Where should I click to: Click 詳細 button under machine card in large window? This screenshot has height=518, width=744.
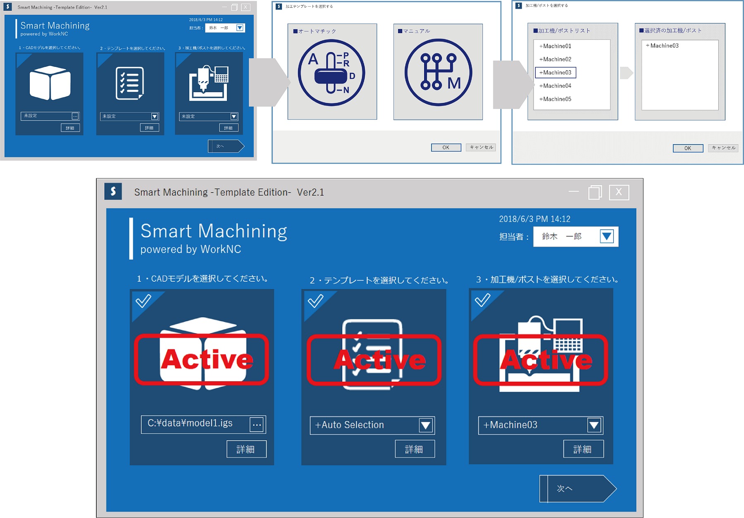(x=583, y=449)
